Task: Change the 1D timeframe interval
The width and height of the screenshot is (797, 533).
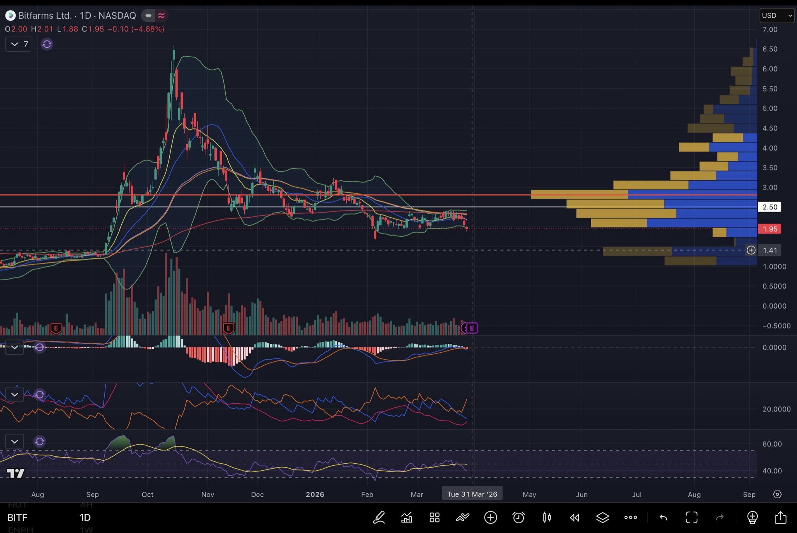Action: point(85,517)
